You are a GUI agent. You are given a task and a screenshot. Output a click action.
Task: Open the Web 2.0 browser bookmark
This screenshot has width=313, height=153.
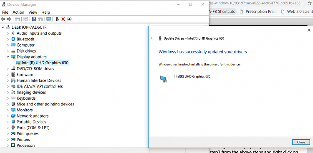coord(297,12)
